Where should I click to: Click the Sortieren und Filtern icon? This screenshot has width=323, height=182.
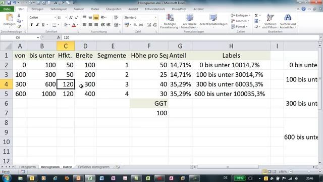[270, 18]
